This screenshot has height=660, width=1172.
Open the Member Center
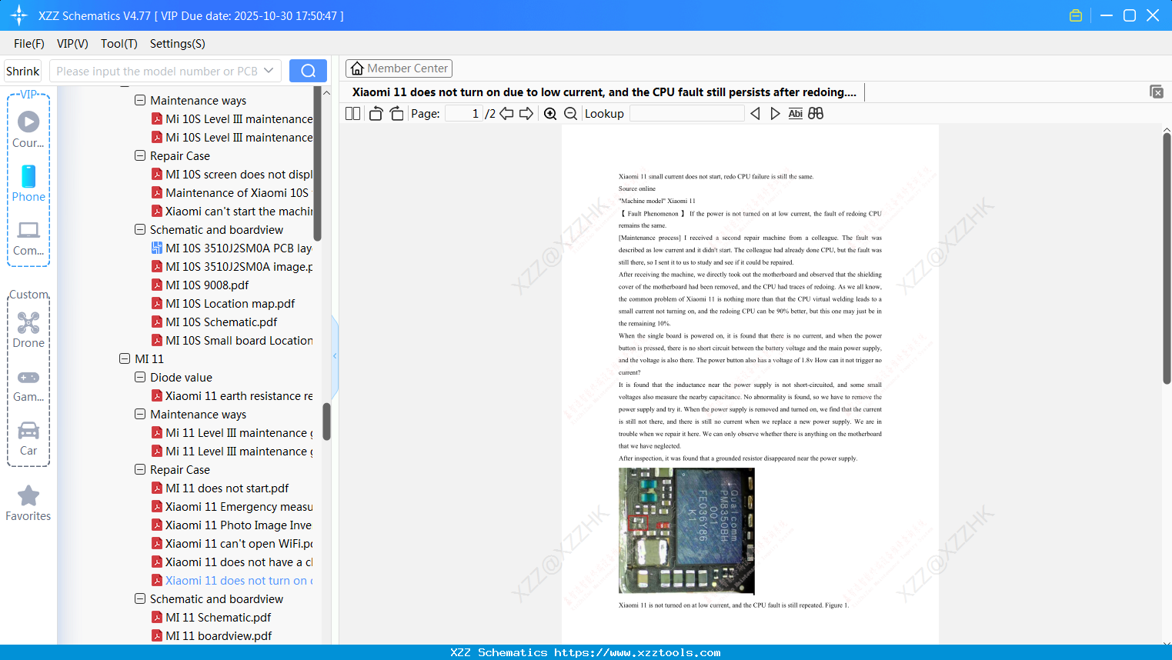tap(399, 68)
